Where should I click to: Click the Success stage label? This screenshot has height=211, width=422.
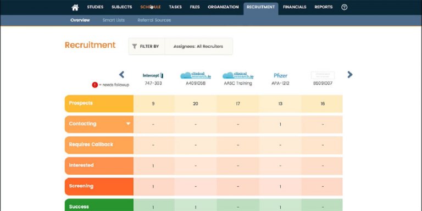tap(99, 205)
